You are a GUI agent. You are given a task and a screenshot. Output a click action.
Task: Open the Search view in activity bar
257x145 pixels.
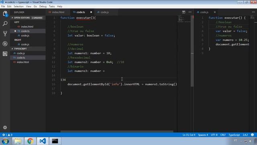click(x=5, y=24)
